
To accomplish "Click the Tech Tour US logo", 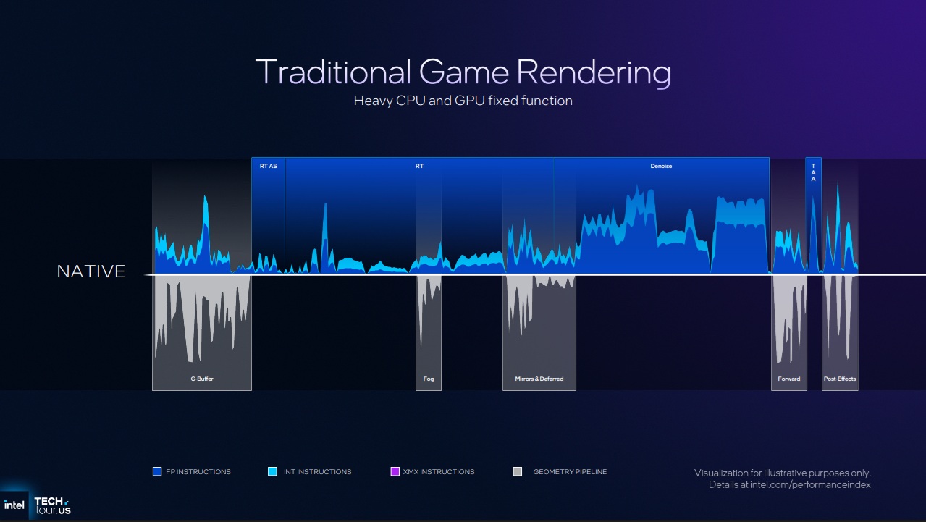I will [x=52, y=505].
